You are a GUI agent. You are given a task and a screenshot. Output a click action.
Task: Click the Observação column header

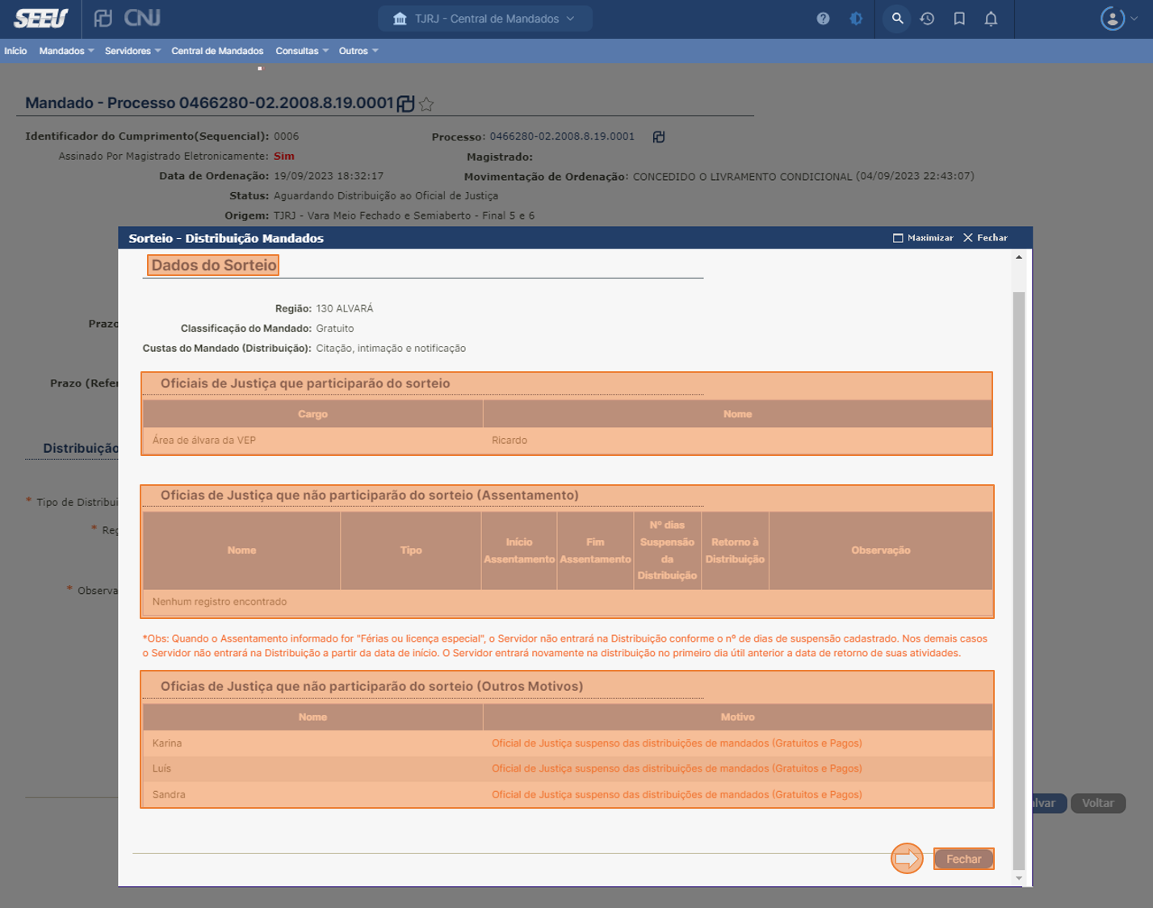[881, 550]
